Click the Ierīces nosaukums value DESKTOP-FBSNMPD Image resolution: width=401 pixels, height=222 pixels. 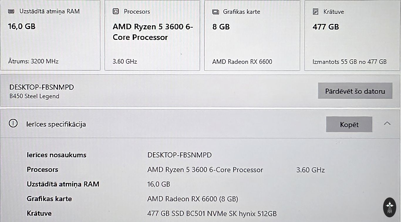(179, 155)
